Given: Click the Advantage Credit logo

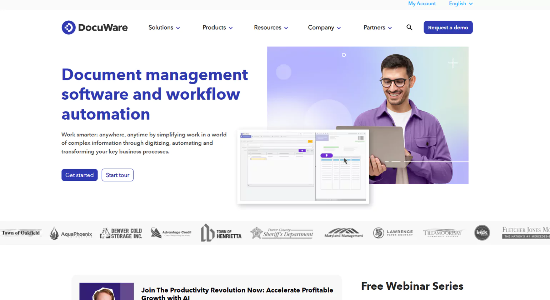Looking at the screenshot, I should tap(170, 232).
